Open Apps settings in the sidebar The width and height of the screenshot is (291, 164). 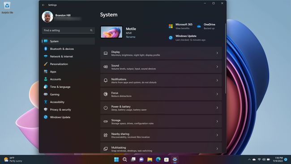pos(68,72)
